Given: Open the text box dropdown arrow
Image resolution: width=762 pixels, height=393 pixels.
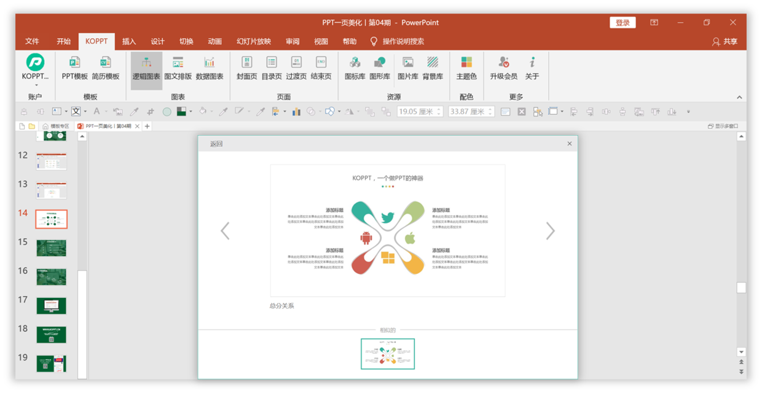Looking at the screenshot, I should [66, 112].
